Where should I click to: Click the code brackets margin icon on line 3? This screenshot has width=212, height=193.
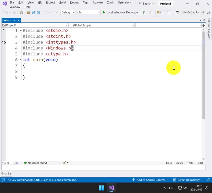pyautogui.click(x=4, y=42)
